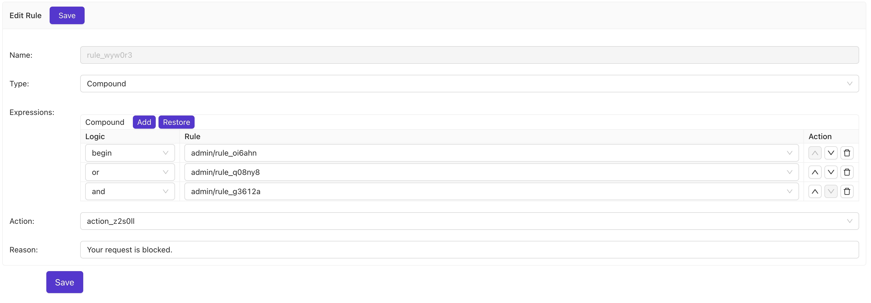Screen dimensions: 871x303
Task: Open the 'and' logic dropdown
Action: (130, 191)
